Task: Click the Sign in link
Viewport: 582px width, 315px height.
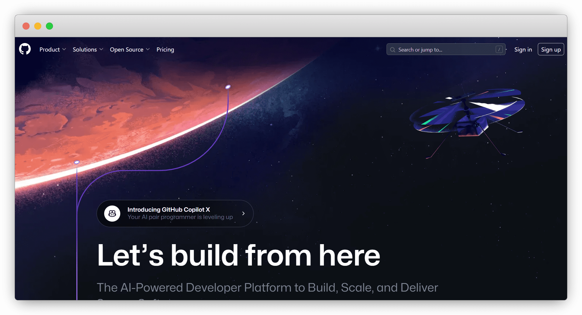Action: pos(523,49)
